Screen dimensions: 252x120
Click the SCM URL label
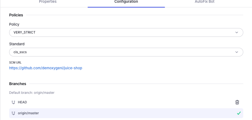15,62
